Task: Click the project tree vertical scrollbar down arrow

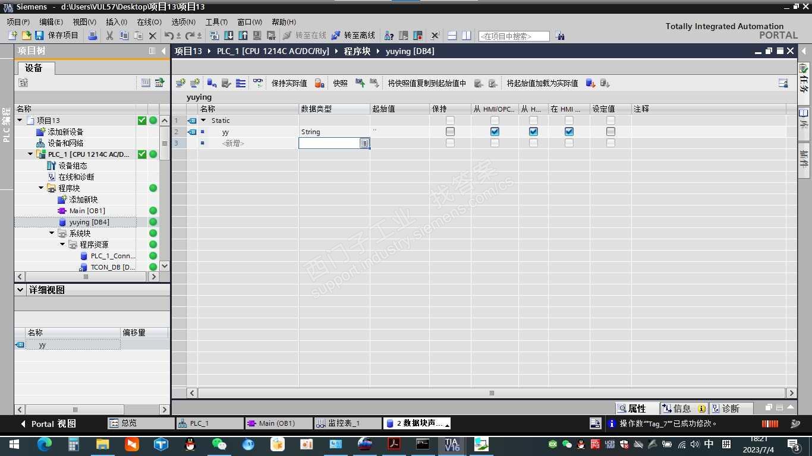Action: 165,266
